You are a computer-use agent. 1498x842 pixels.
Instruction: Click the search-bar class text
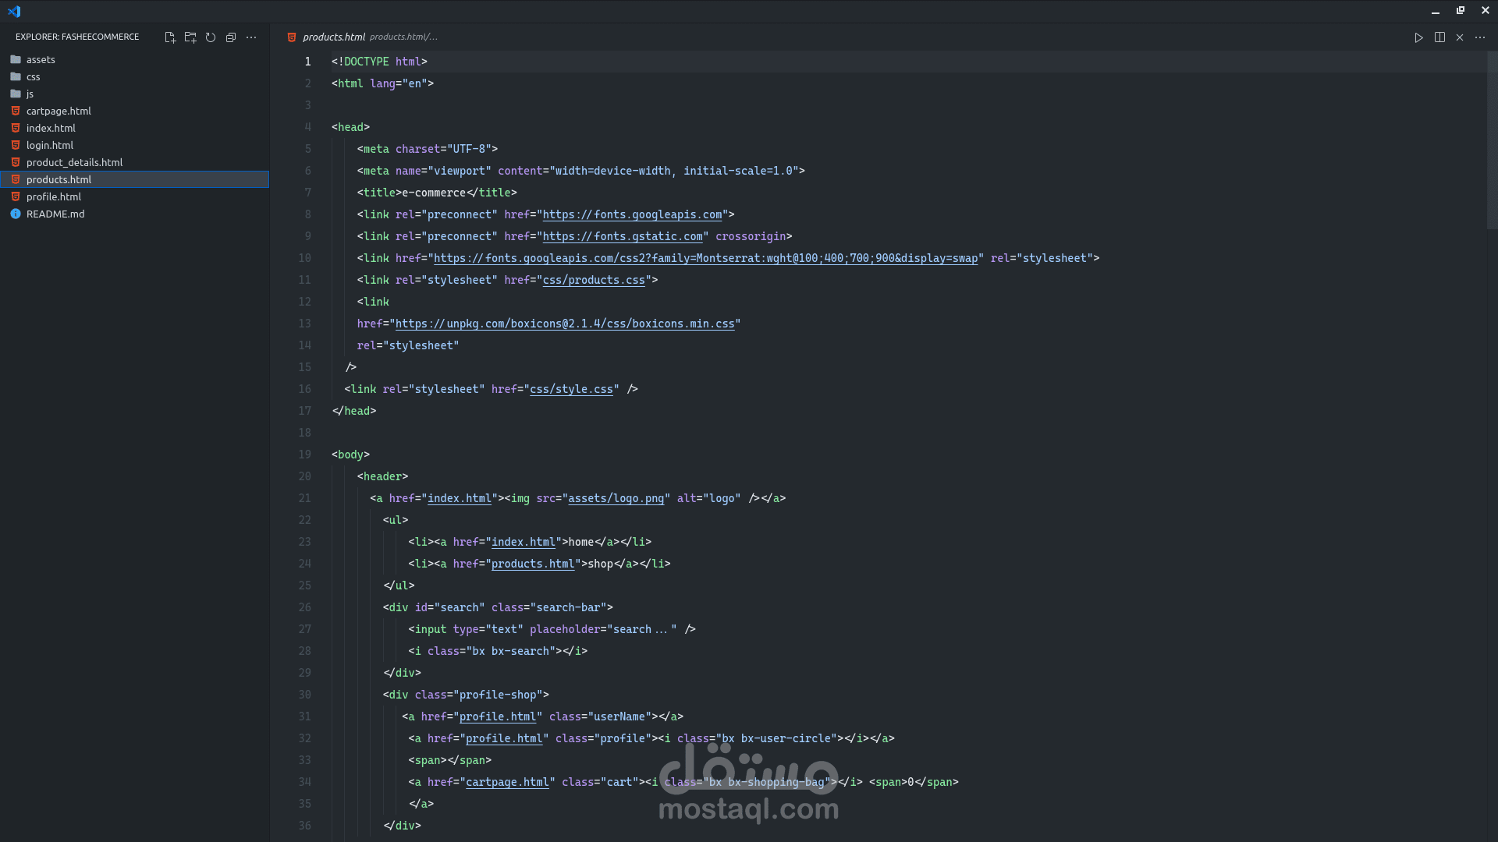tap(568, 607)
